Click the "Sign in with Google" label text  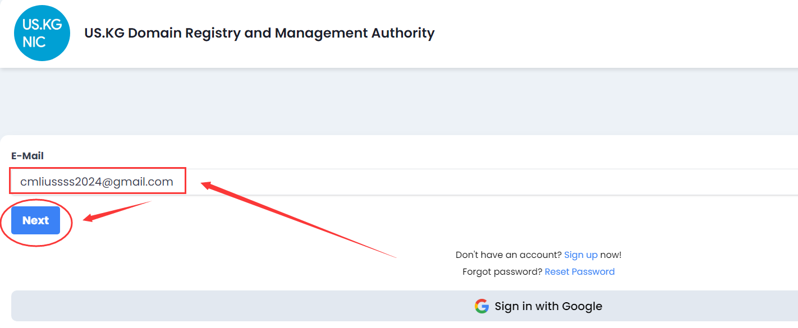click(548, 306)
